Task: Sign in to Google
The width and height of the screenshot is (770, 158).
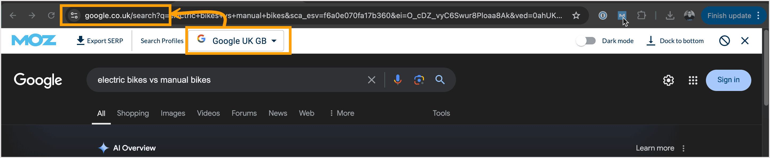Action: (x=728, y=80)
